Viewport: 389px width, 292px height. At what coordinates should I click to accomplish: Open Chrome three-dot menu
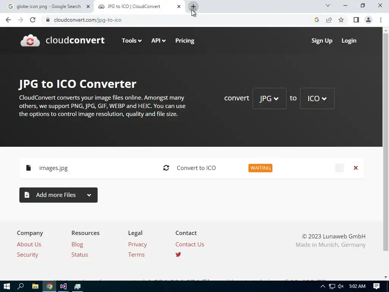pos(381,20)
